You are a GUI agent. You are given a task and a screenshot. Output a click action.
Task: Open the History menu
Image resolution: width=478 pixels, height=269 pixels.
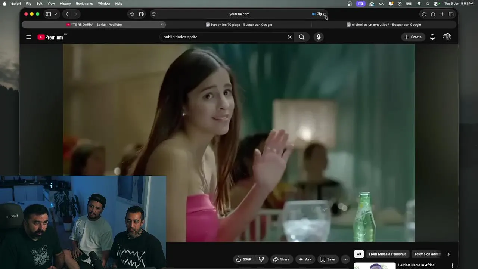click(65, 4)
